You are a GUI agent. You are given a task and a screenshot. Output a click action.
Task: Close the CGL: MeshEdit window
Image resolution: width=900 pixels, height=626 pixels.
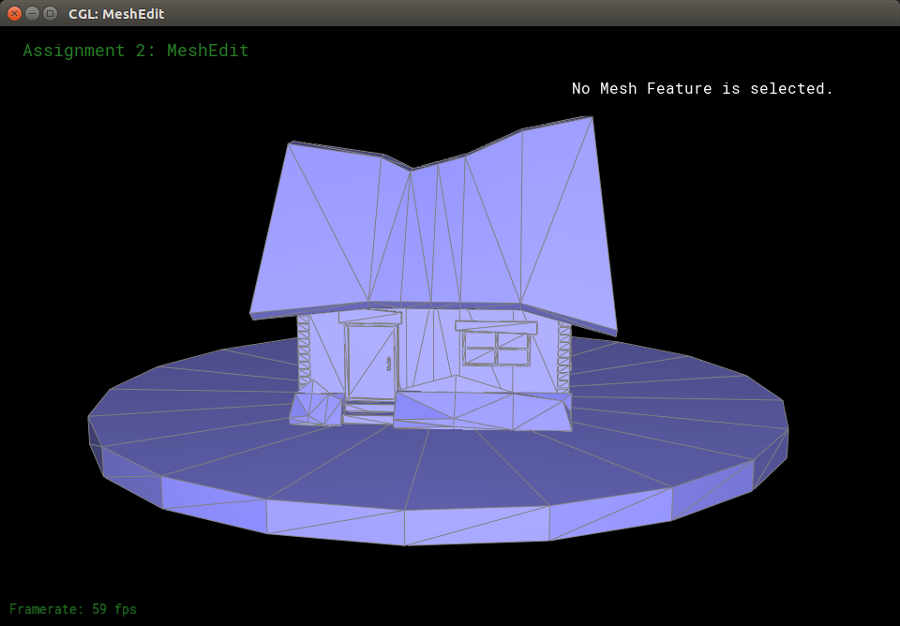tap(14, 13)
